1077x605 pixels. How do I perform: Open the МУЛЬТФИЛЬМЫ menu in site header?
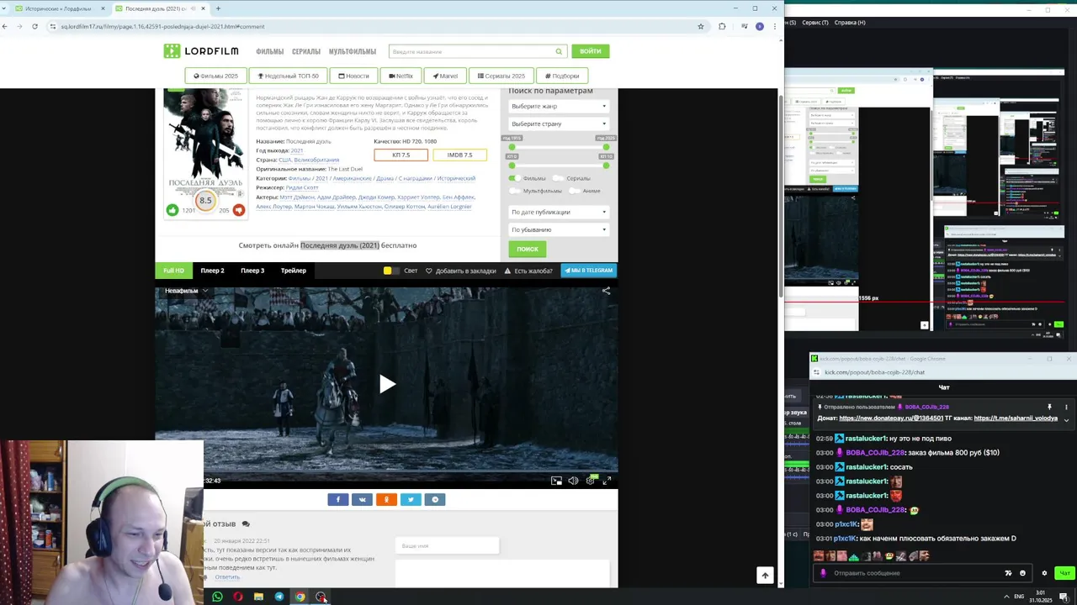pyautogui.click(x=353, y=51)
